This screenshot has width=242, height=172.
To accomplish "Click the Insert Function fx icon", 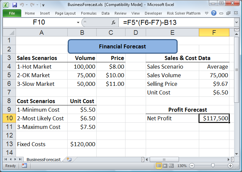I will click(x=114, y=23).
